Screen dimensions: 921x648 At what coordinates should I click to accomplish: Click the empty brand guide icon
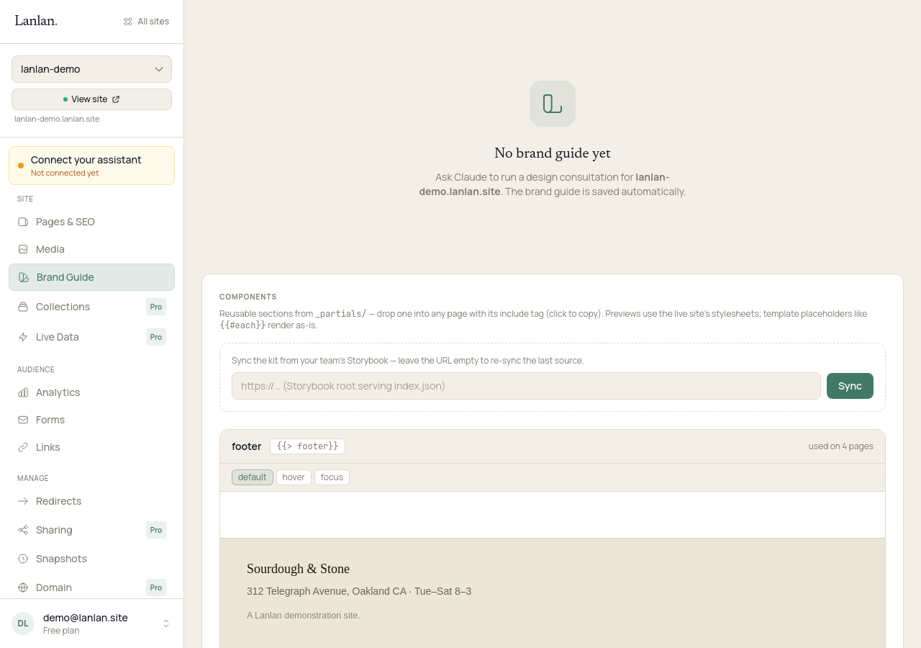(x=553, y=104)
